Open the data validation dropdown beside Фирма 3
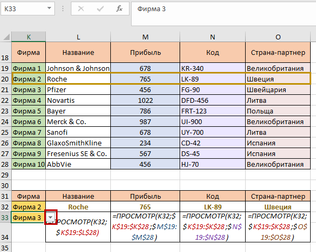This screenshot has width=316, height=252. (51, 217)
